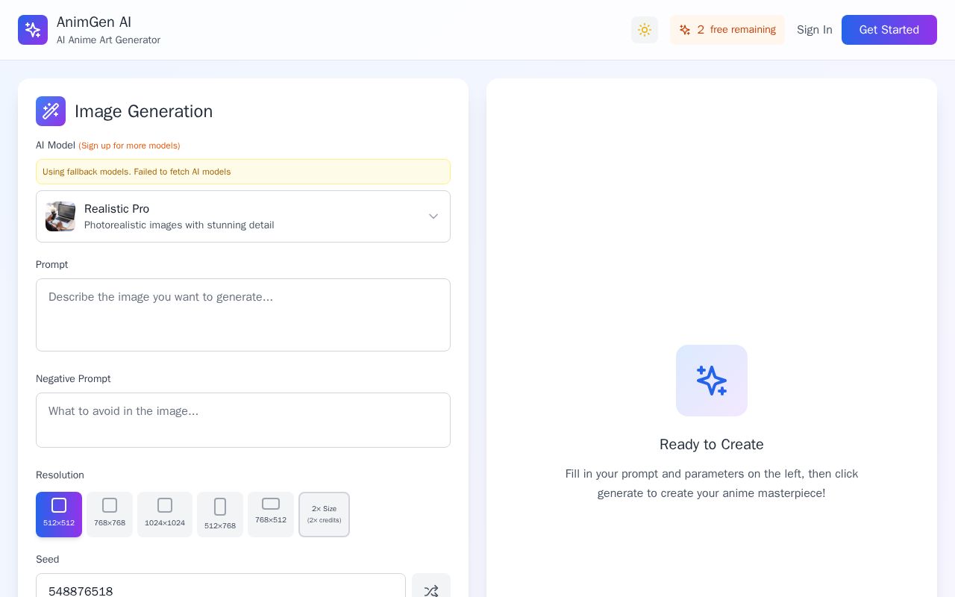Click the Realistic Pro model thumbnail

pos(60,216)
